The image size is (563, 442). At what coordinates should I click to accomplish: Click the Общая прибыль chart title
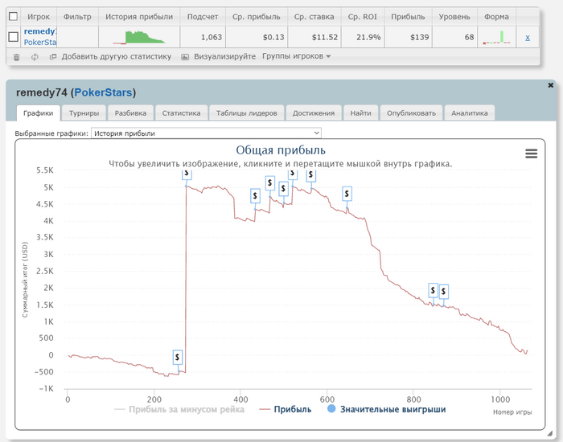pos(281,150)
